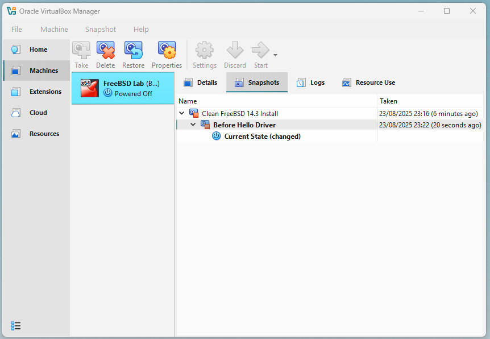Click the Current State power icon

217,136
